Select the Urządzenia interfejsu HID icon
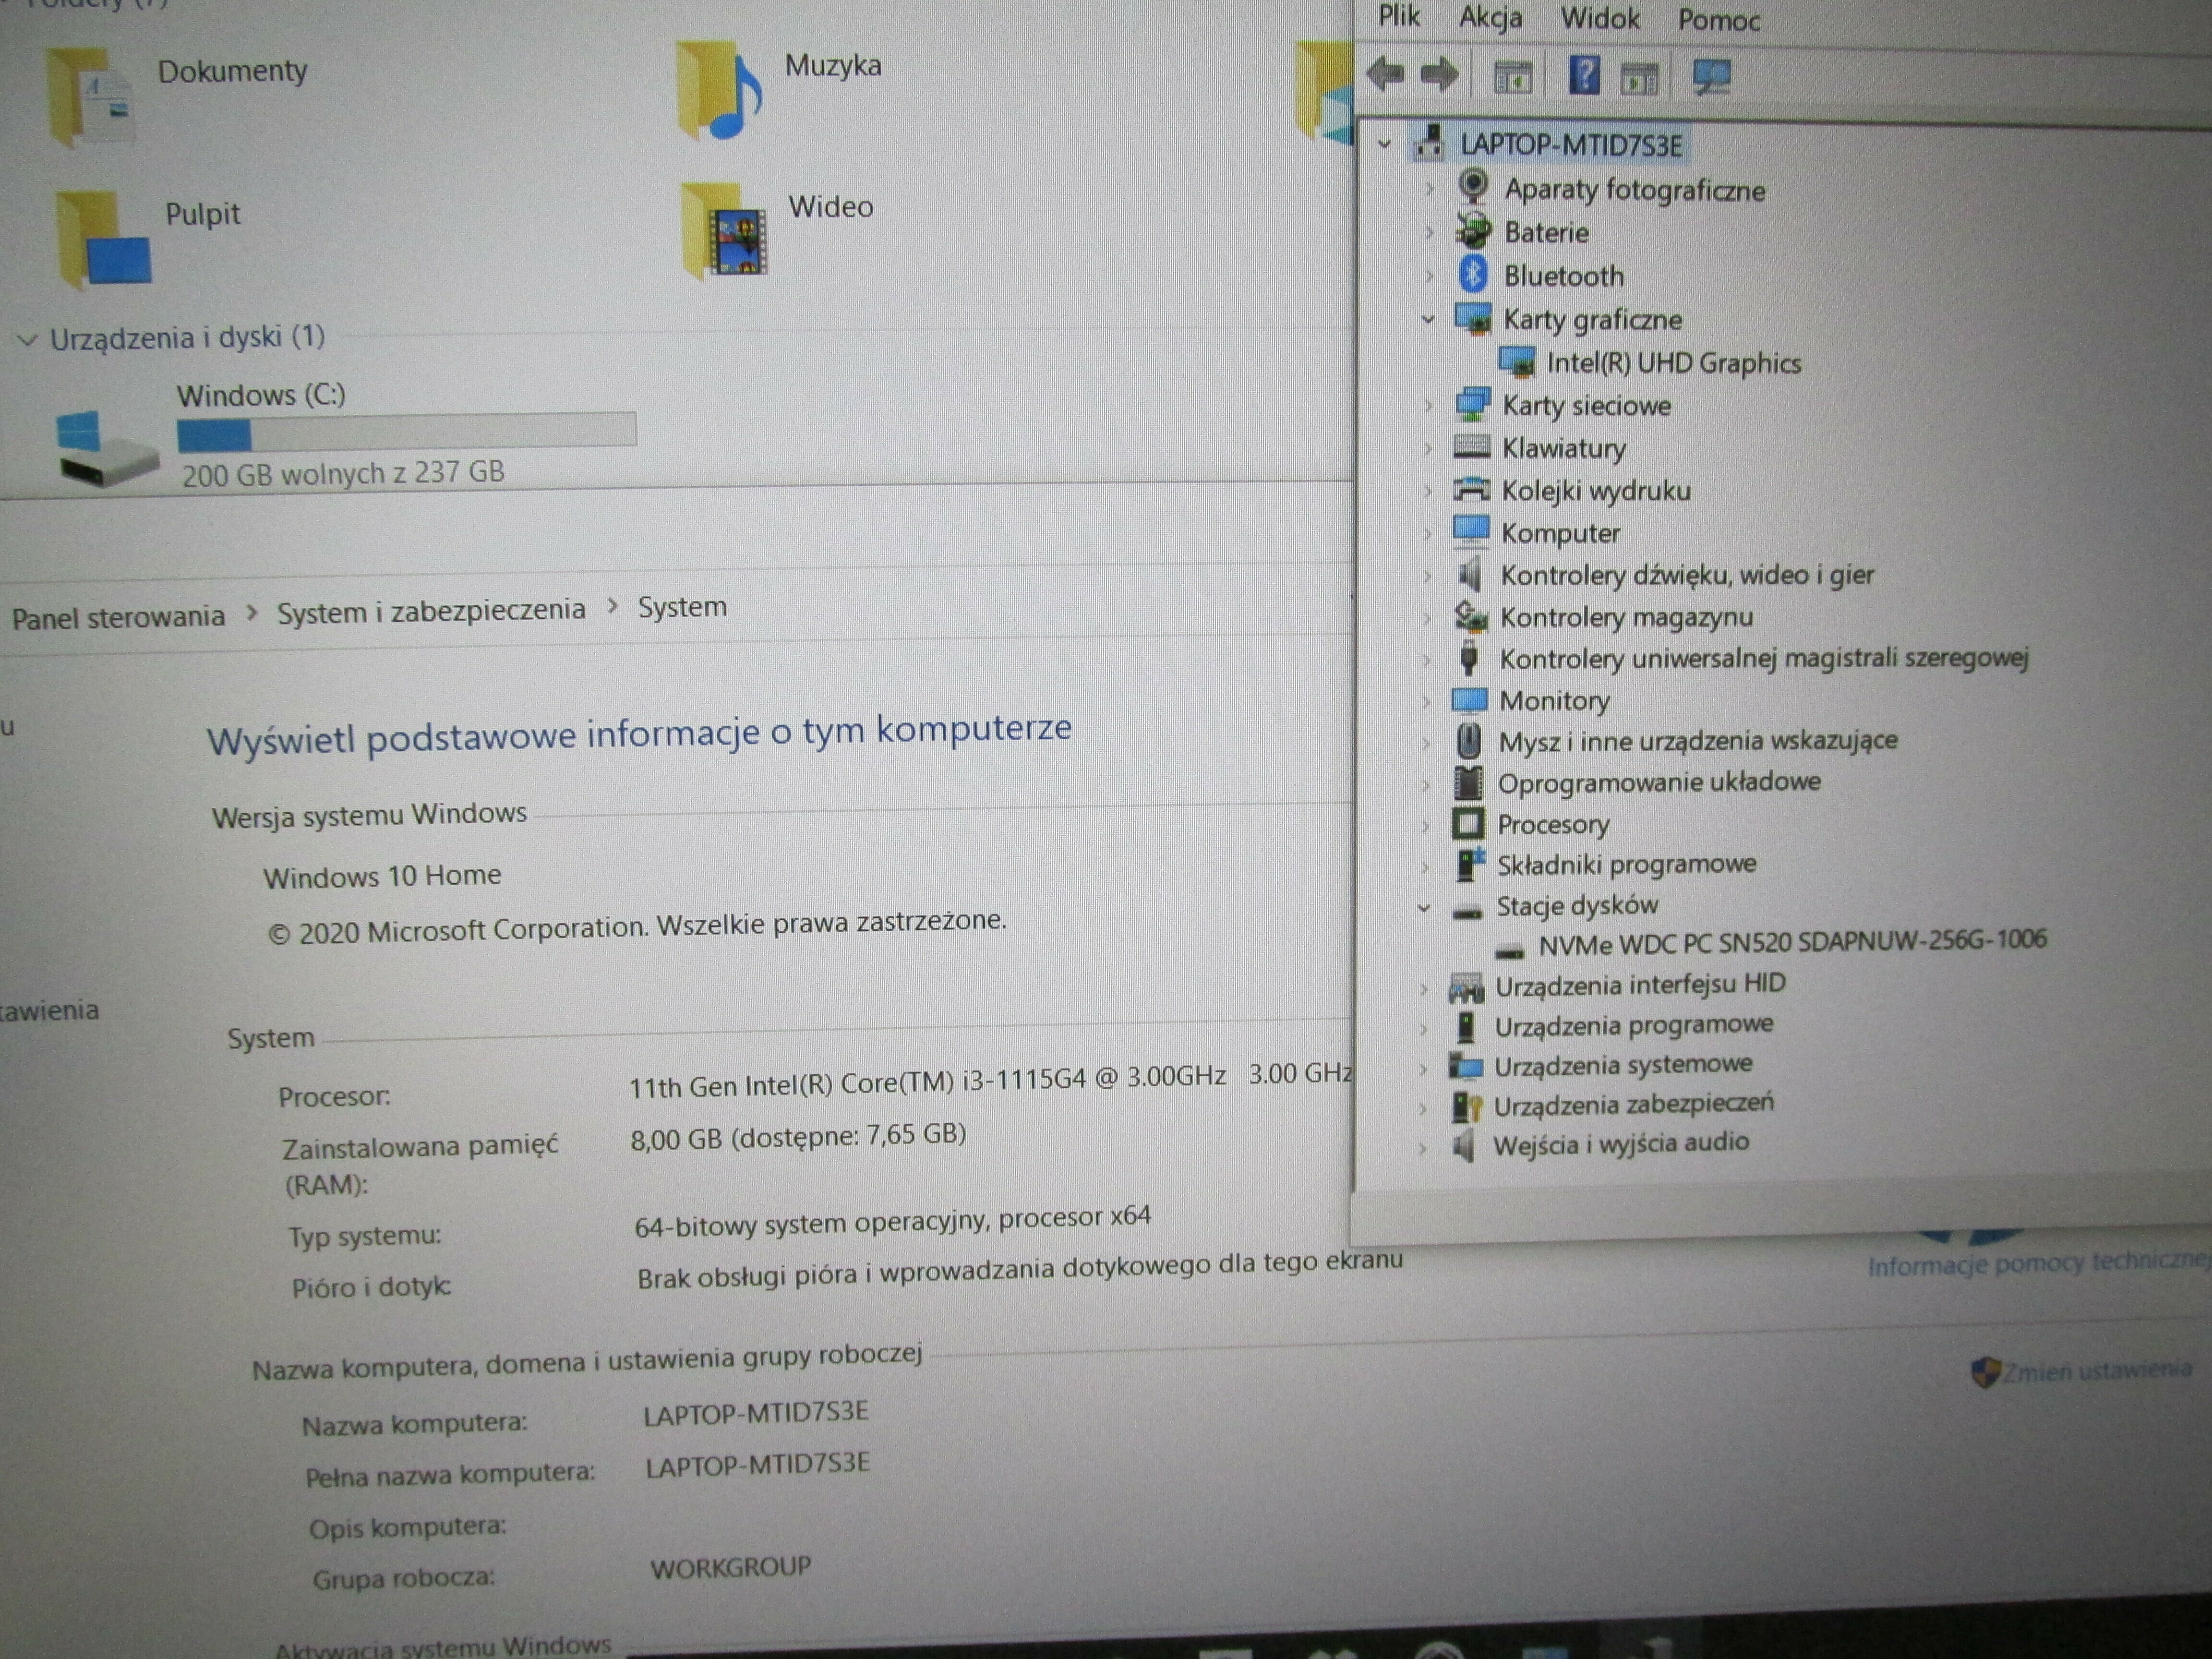Viewport: 2212px width, 1659px height. coord(1466,987)
